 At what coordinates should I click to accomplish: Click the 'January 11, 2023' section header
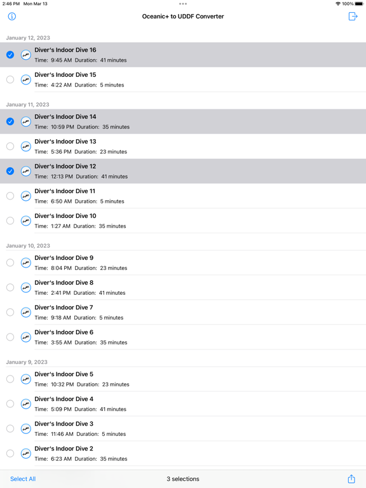pos(28,105)
